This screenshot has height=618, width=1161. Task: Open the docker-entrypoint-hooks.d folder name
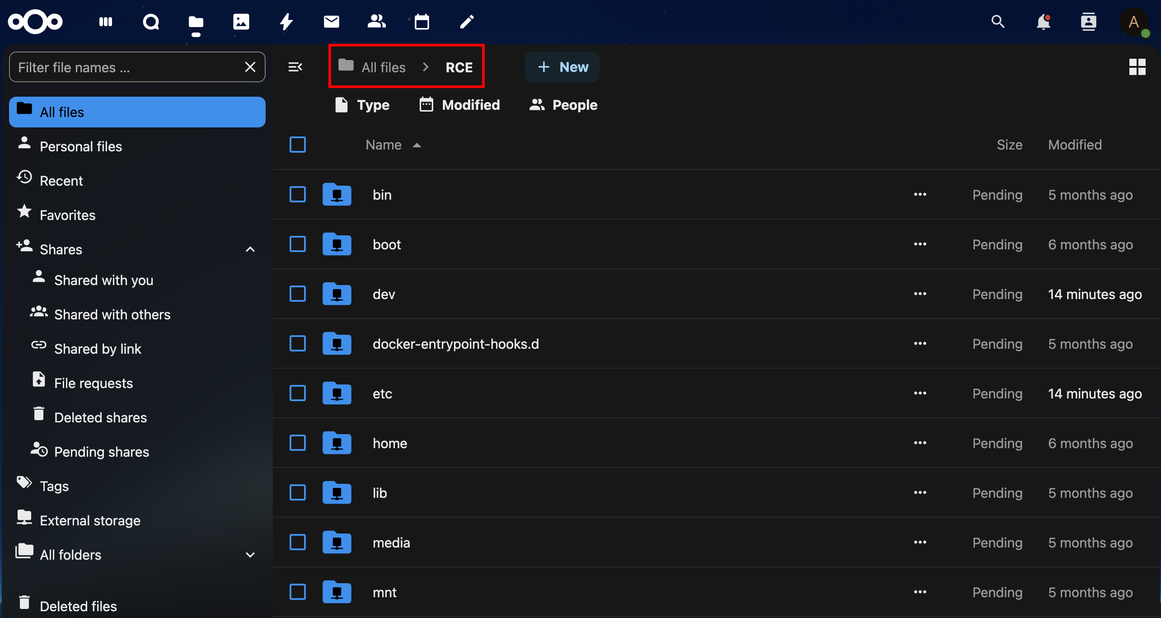click(x=456, y=344)
